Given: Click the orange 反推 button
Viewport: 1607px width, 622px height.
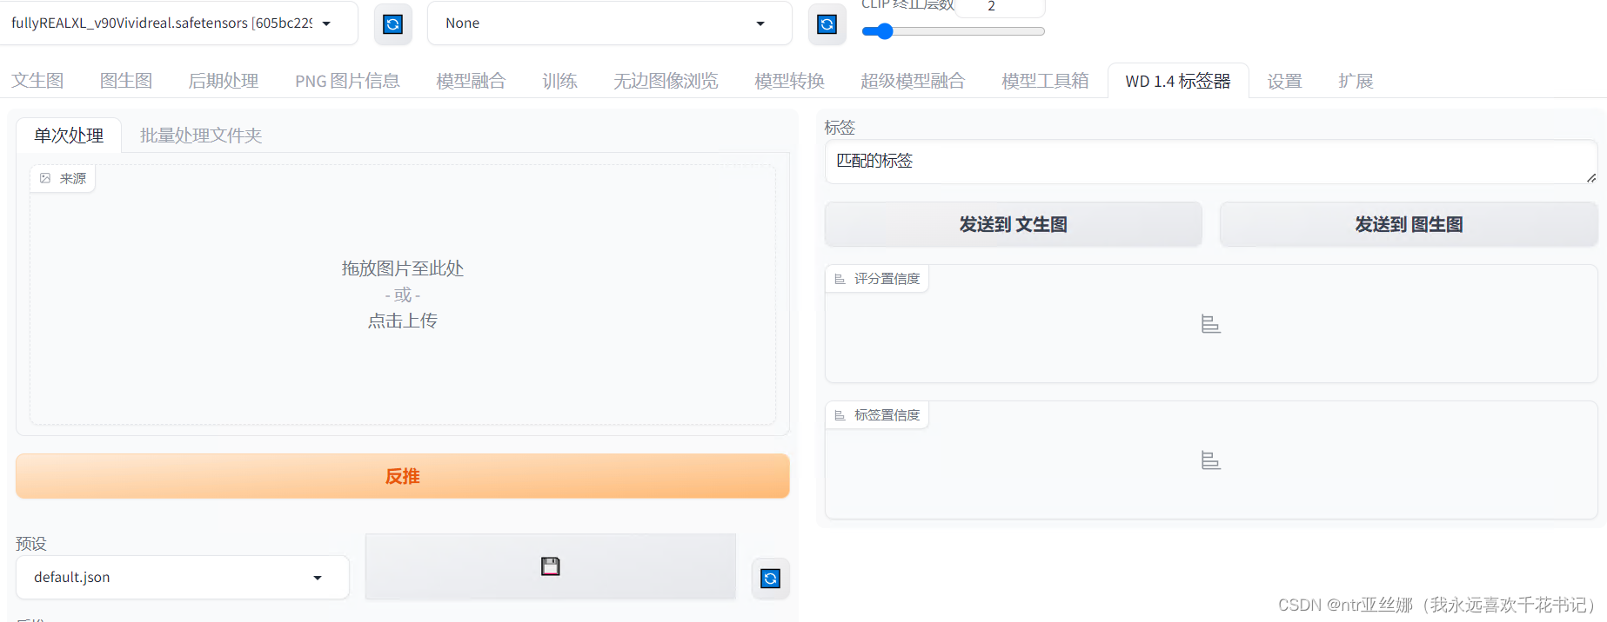Looking at the screenshot, I should (x=403, y=476).
